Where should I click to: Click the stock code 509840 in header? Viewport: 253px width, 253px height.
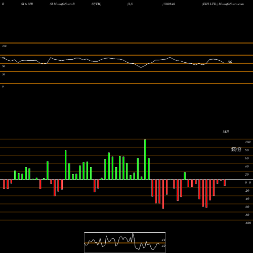(x=170, y=4)
